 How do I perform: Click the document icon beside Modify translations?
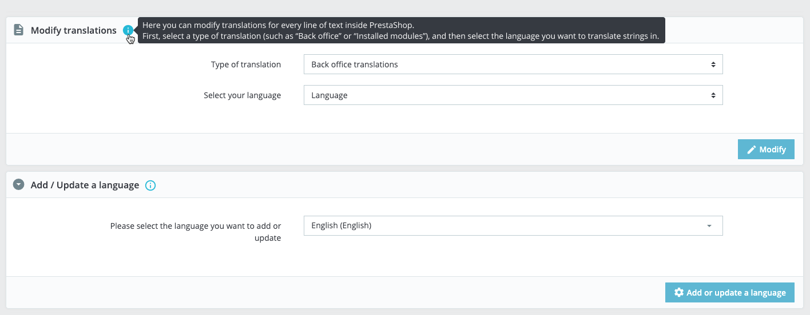pyautogui.click(x=19, y=30)
